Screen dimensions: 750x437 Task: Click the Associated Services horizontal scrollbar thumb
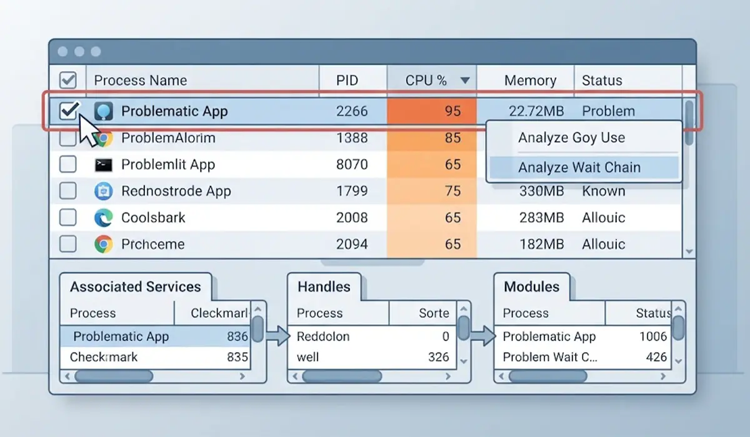coord(114,376)
